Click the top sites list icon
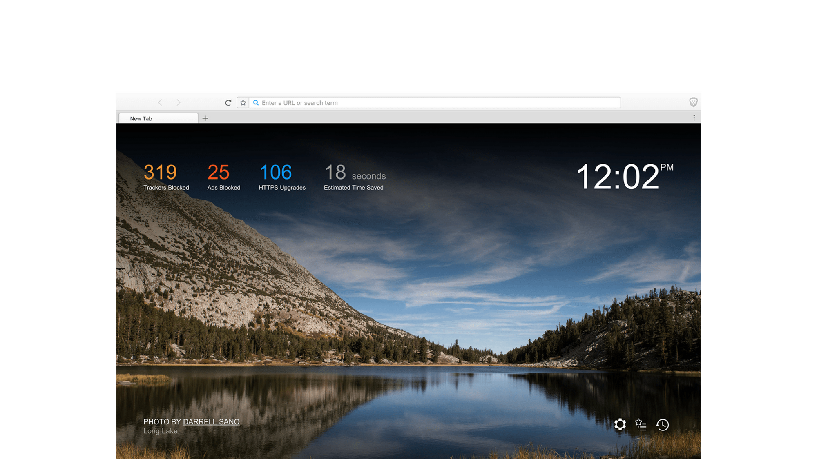Image resolution: width=817 pixels, height=459 pixels. [641, 424]
